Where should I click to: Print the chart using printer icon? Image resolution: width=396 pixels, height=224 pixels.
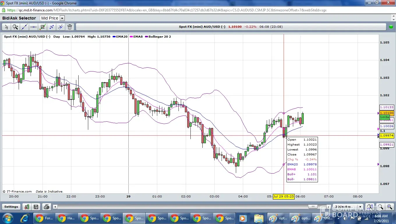point(46,207)
